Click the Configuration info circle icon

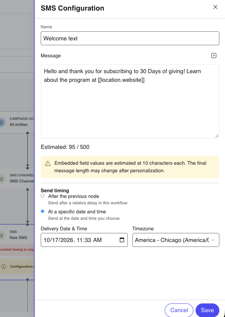click(3, 266)
